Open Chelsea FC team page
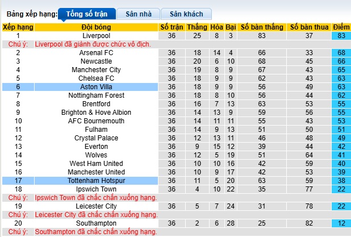Viewport: 351px width, 237px height. (x=96, y=78)
